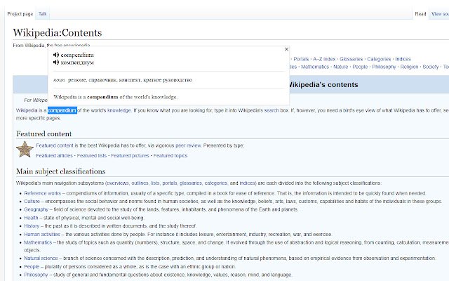
Task: Play pronunciation of the word compendium
Action: tap(56, 55)
